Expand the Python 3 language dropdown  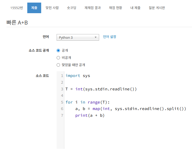point(78,37)
